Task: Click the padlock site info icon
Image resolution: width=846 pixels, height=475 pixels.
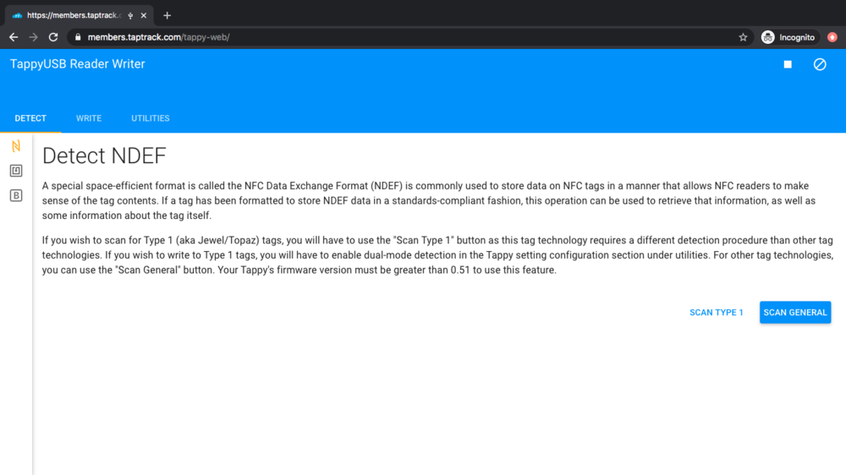Action: [78, 37]
